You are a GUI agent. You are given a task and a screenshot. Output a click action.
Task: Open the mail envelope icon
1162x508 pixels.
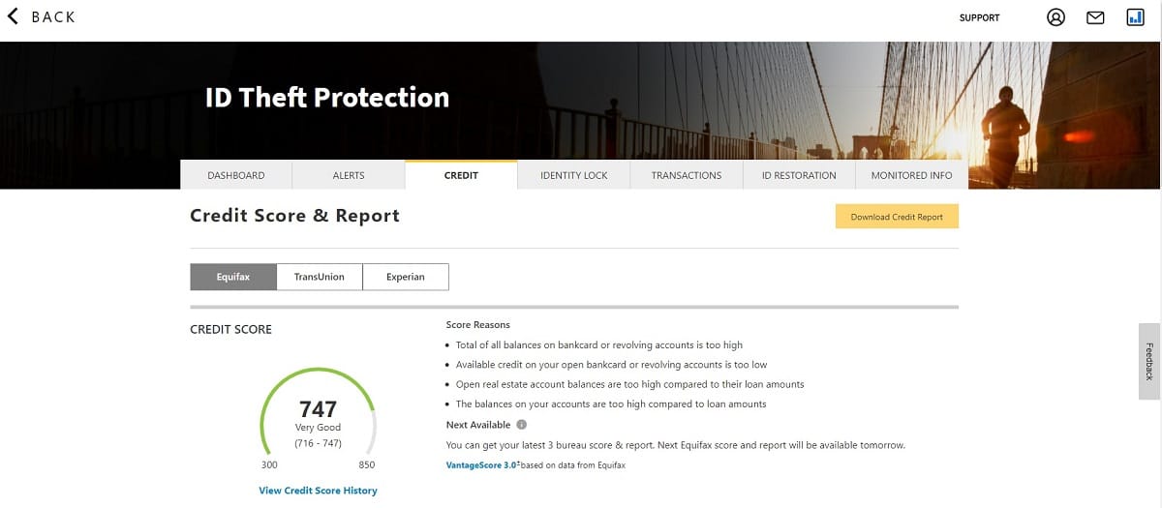[x=1095, y=17]
